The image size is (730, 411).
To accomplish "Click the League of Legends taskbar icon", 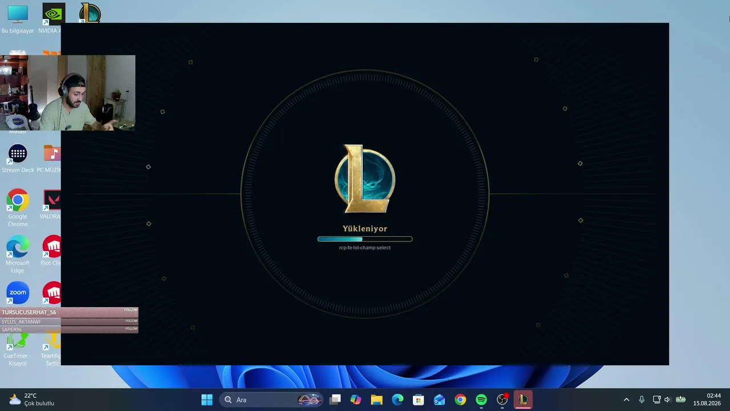I will [x=523, y=400].
